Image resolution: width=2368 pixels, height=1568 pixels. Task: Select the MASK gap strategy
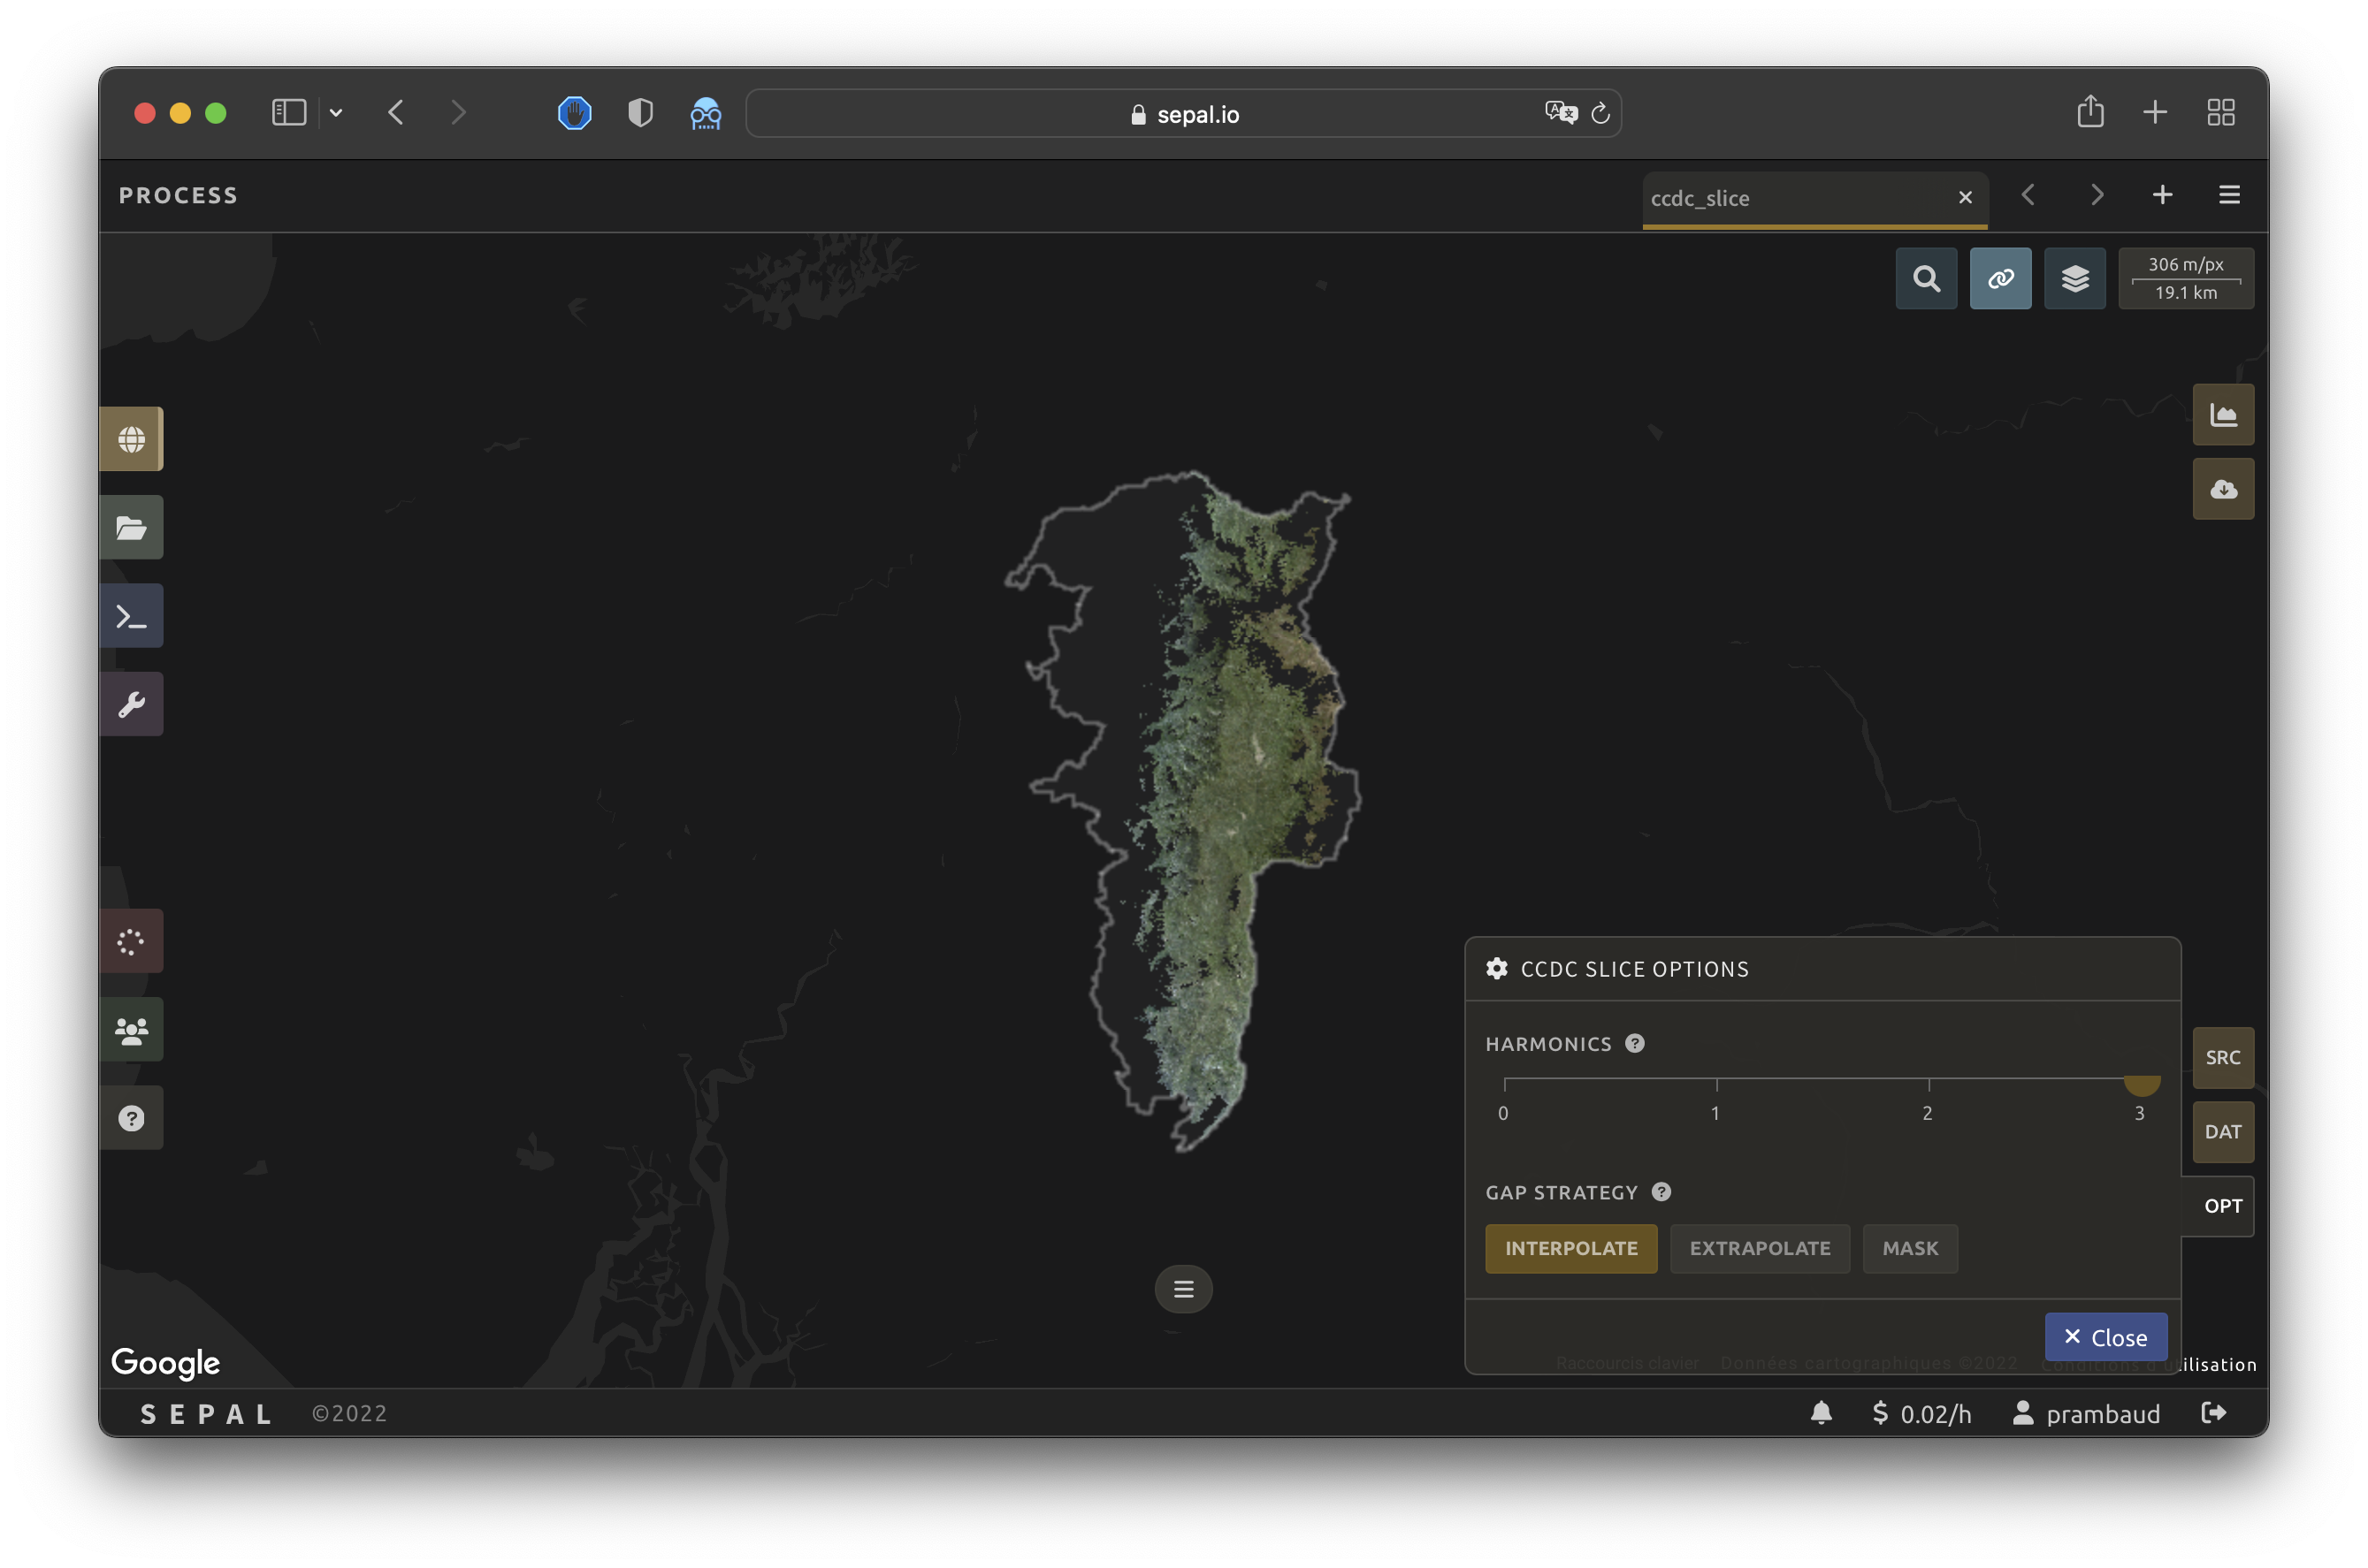[x=1910, y=1248]
